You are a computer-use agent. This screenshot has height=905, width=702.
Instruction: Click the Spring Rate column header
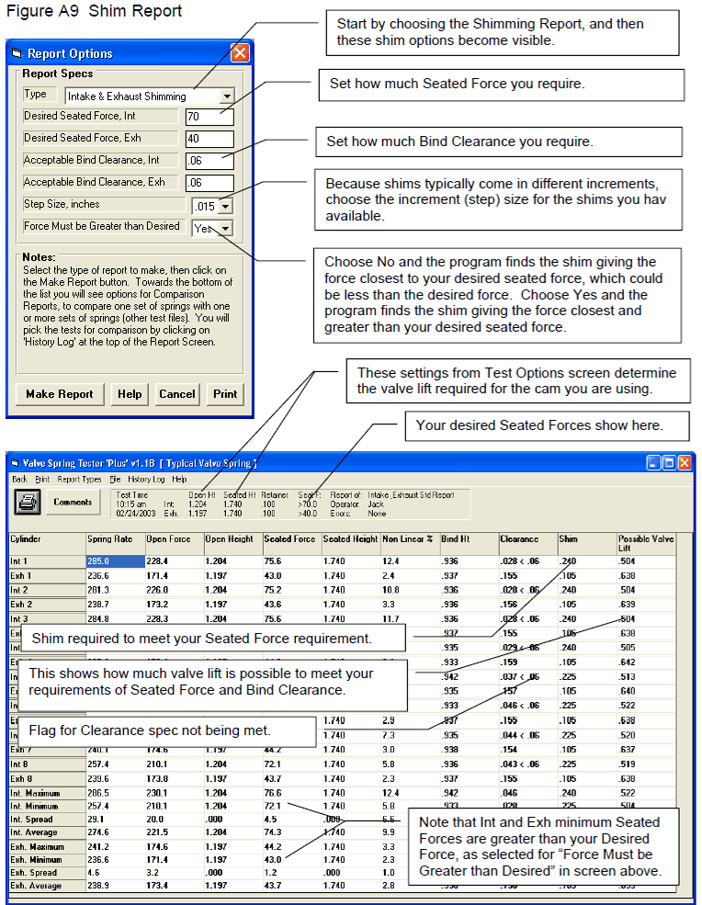tap(116, 543)
